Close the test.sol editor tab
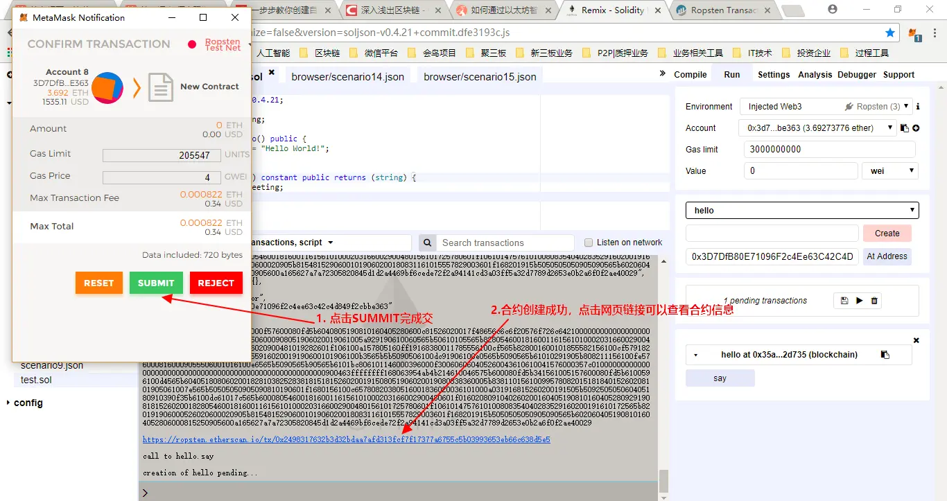Image resolution: width=947 pixels, height=501 pixels. (x=271, y=72)
